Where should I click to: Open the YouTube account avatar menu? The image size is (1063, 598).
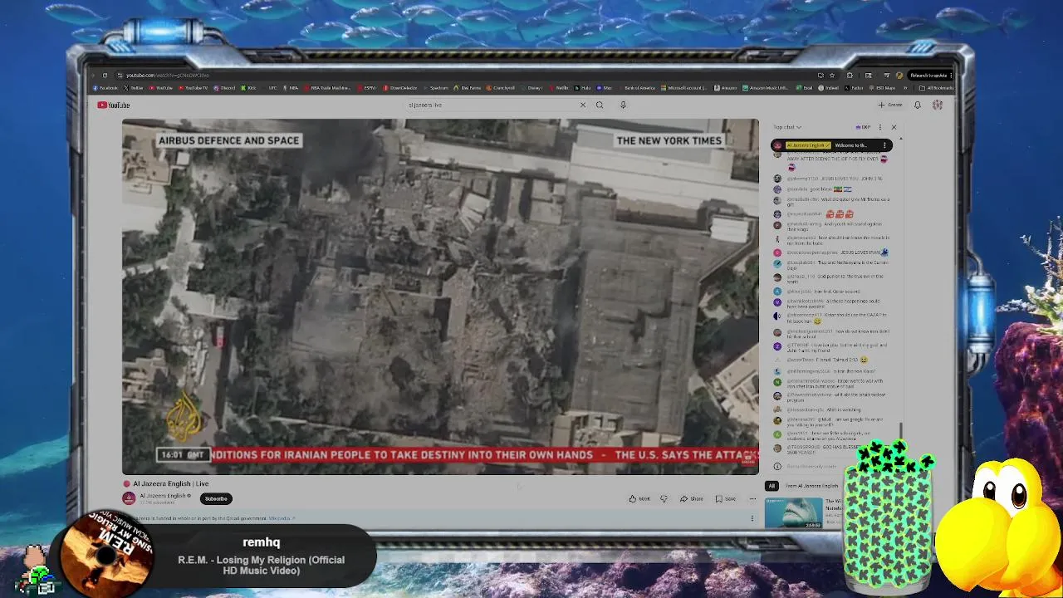[x=938, y=105]
